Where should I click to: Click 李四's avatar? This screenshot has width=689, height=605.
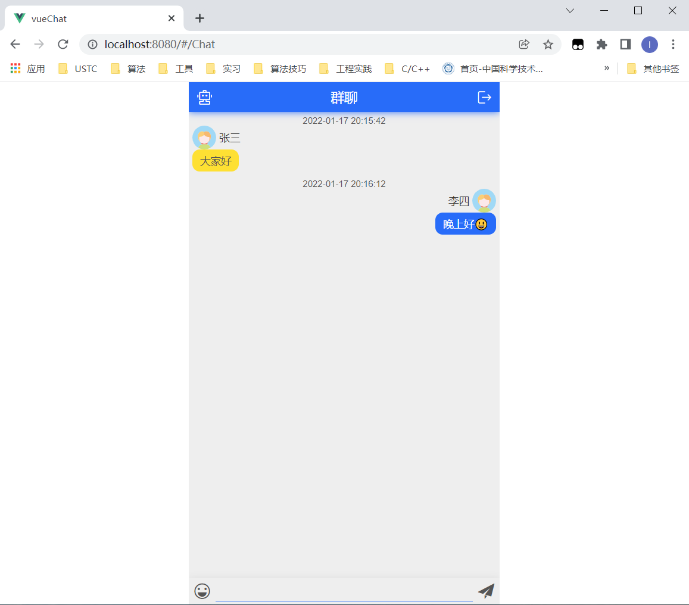pyautogui.click(x=484, y=201)
